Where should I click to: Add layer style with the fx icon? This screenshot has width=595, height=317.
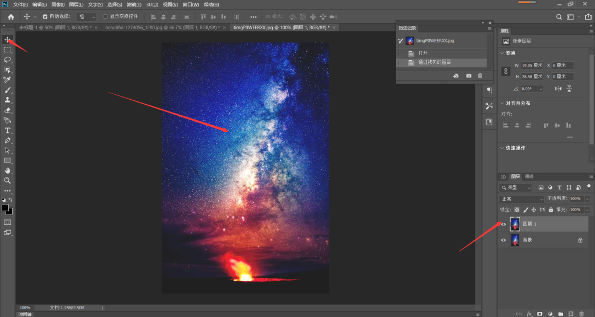click(x=529, y=314)
